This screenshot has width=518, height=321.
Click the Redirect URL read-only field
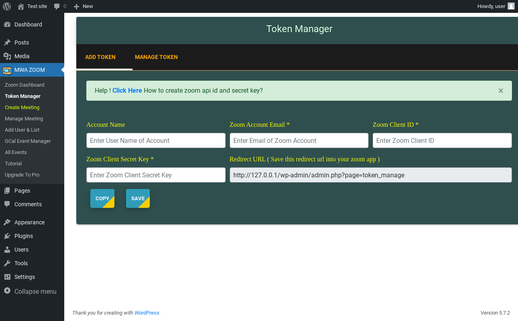371,175
